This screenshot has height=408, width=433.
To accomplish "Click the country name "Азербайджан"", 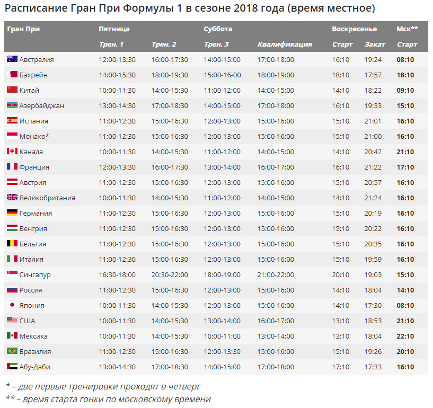I will point(42,106).
